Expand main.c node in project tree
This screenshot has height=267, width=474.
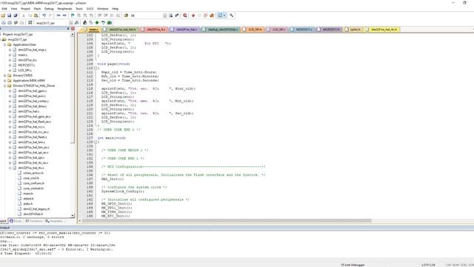click(x=10, y=55)
